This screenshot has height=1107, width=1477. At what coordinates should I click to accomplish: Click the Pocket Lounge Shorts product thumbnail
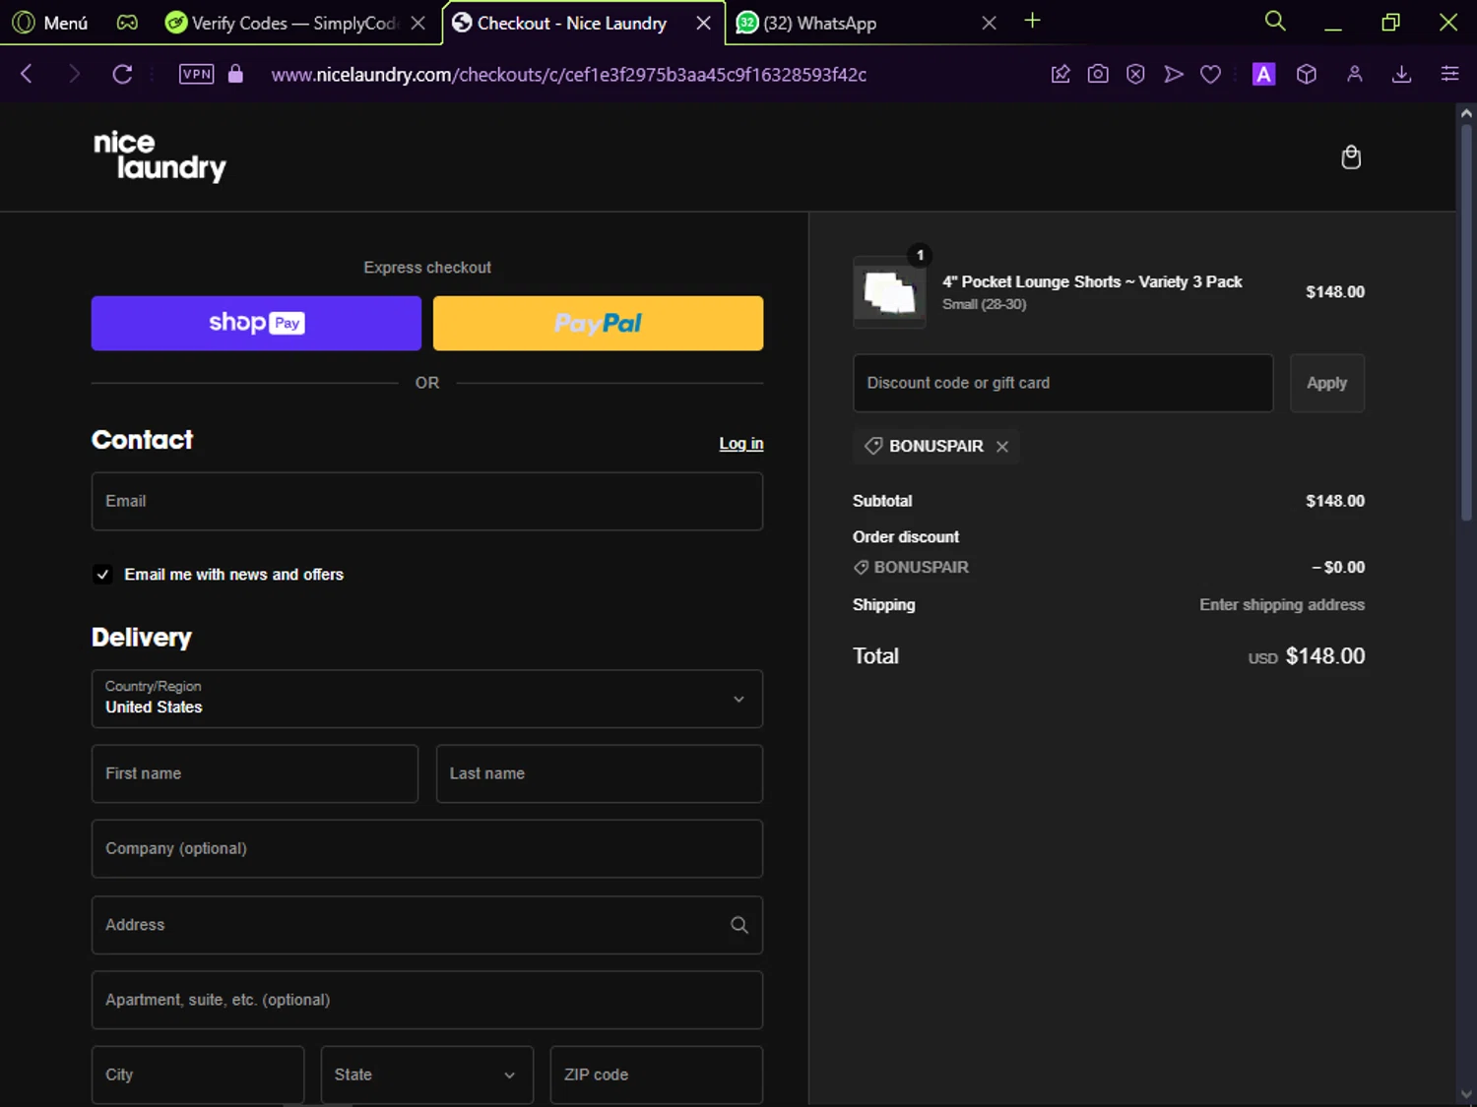(x=889, y=292)
